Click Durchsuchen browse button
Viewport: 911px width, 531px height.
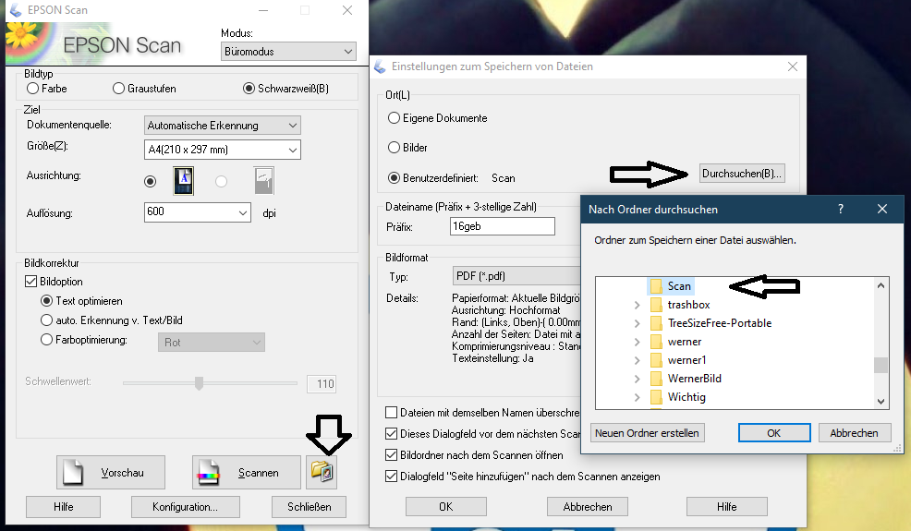pyautogui.click(x=742, y=173)
